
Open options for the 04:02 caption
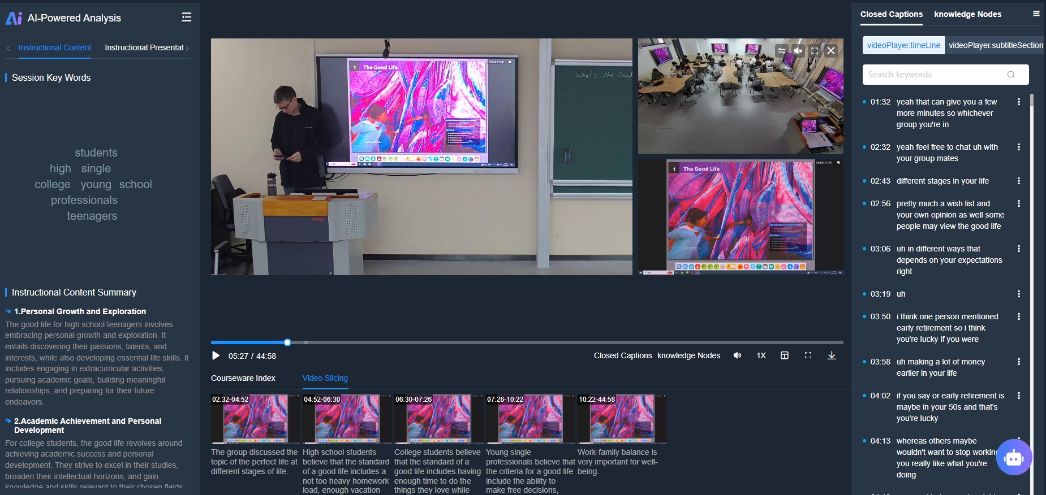[x=1019, y=396]
